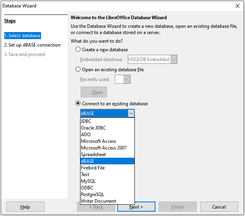This screenshot has width=245, height=216.
Task: Close the Database Wizard window
Action: pyautogui.click(x=238, y=6)
